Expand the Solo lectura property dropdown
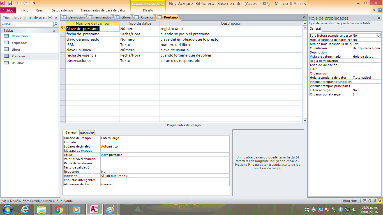The height and width of the screenshot is (215, 383). [378, 36]
